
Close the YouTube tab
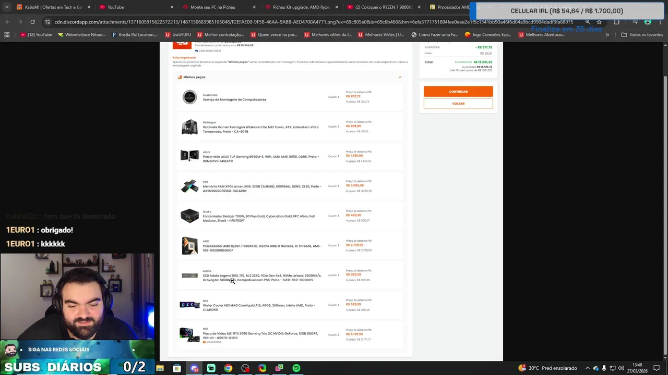[172, 7]
